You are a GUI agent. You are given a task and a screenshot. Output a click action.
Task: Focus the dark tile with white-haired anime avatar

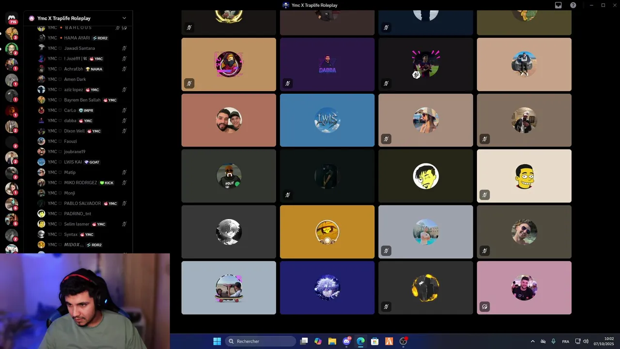click(229, 232)
